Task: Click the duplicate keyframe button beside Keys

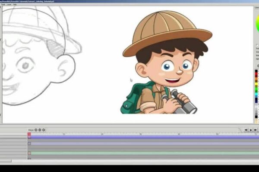Action: 44,129
